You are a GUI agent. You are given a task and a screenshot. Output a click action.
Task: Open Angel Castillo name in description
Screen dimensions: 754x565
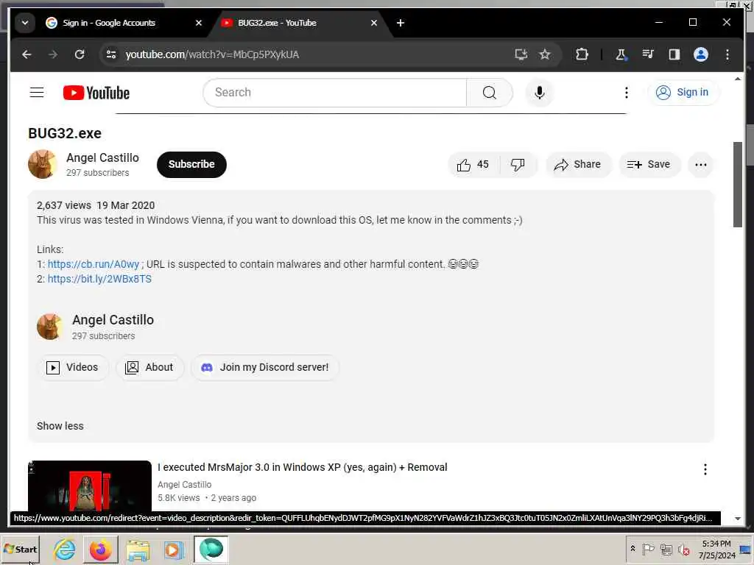(x=113, y=320)
